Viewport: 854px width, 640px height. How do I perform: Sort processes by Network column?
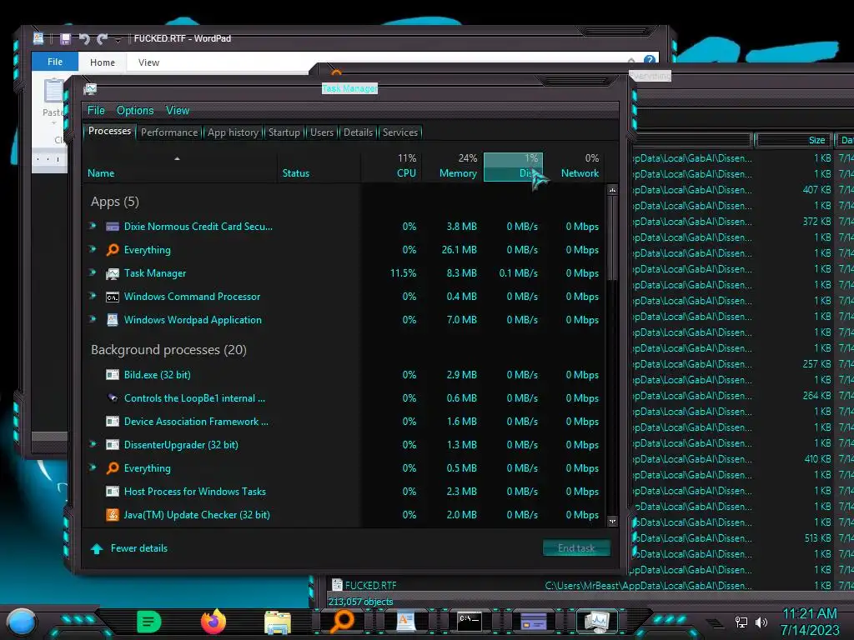pyautogui.click(x=574, y=166)
